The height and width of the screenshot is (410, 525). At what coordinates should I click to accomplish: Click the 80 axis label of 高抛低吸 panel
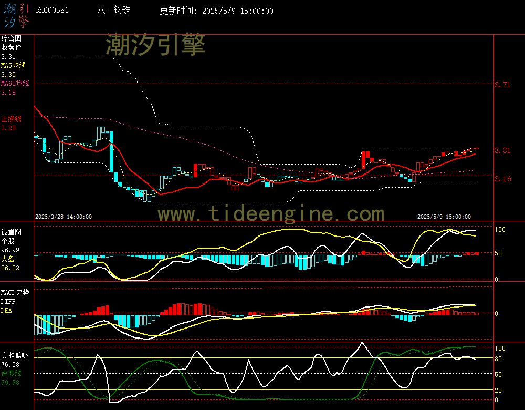point(498,359)
